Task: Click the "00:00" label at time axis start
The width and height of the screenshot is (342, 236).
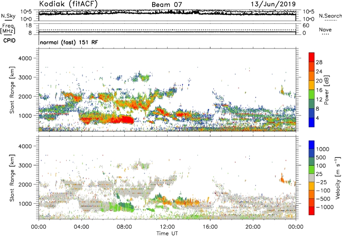Action: pyautogui.click(x=38, y=227)
